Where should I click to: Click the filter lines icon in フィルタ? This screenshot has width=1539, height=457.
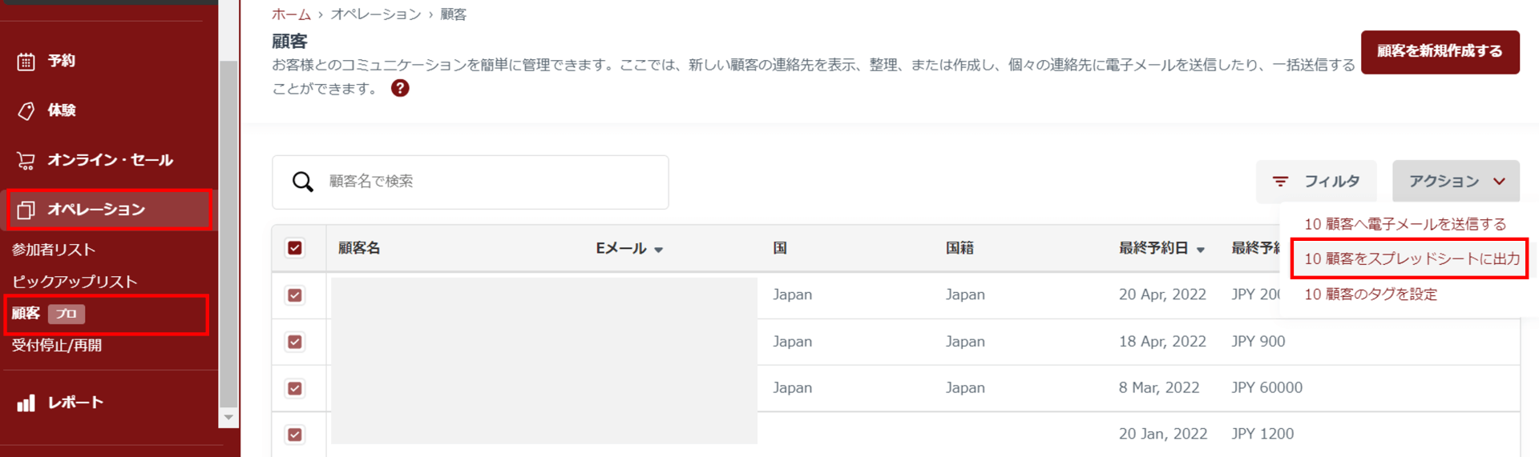coord(1280,182)
